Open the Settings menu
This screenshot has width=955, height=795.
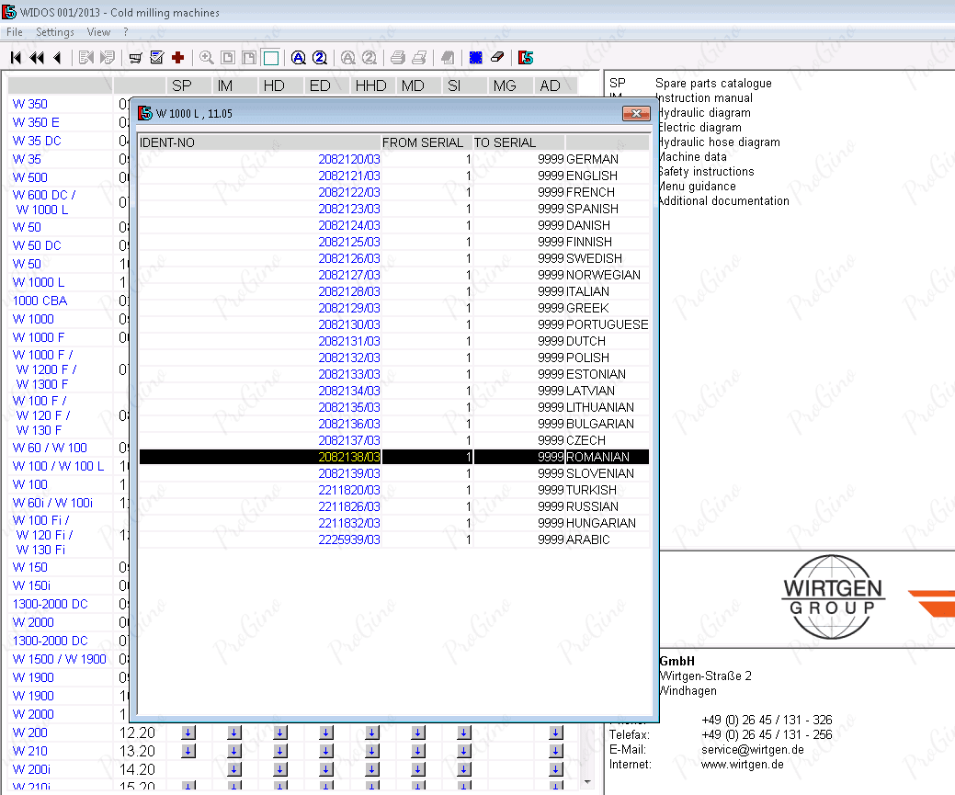55,32
